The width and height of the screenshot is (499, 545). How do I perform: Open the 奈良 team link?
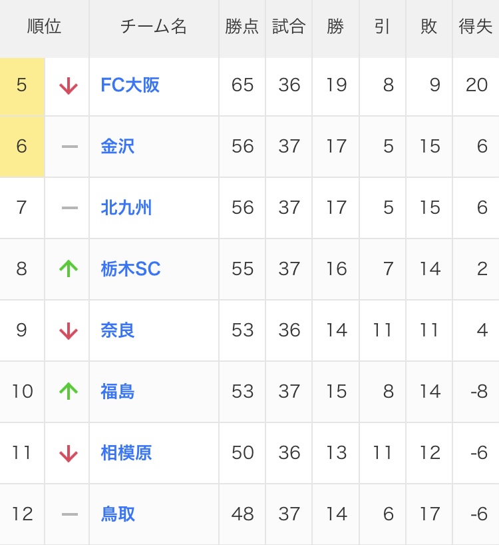118,330
